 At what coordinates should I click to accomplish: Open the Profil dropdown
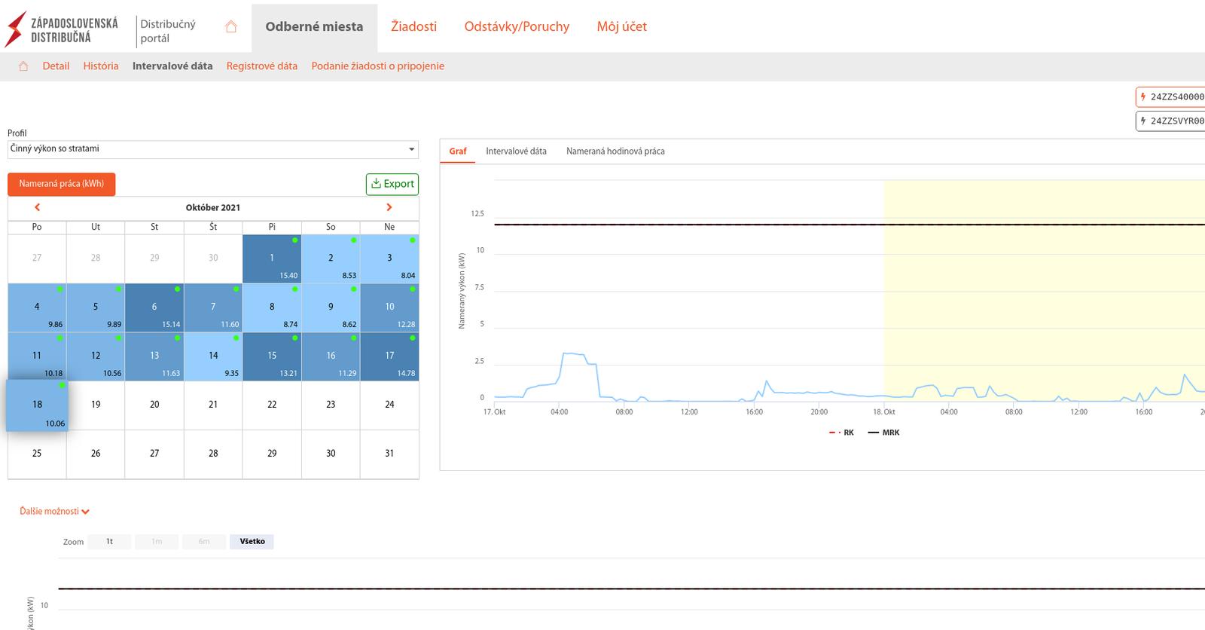pos(213,149)
